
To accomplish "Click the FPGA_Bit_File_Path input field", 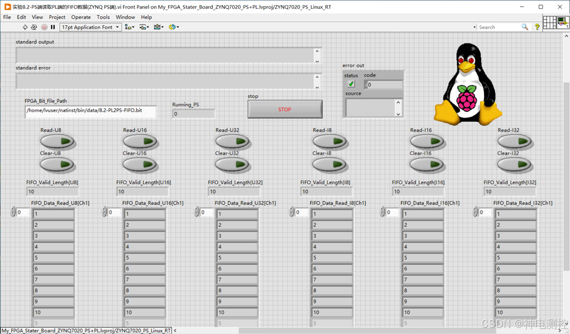I will click(x=91, y=111).
